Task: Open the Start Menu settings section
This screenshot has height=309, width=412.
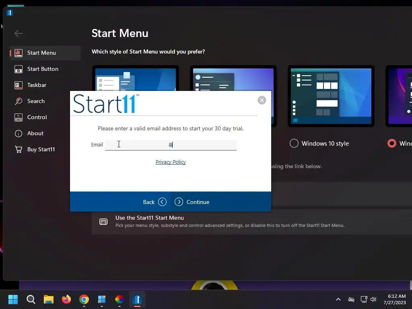Action: coord(45,53)
